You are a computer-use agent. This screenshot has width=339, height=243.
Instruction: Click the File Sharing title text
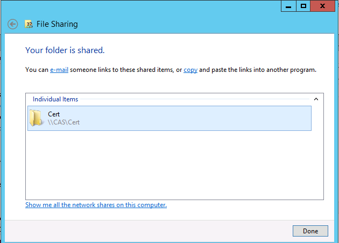pyautogui.click(x=57, y=24)
